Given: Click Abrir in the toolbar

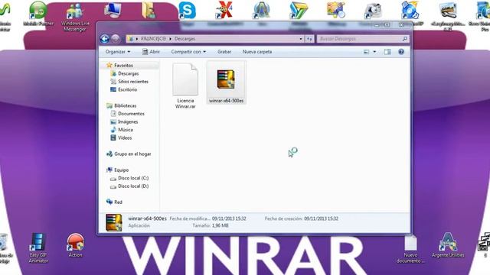Looking at the screenshot, I should (152, 52).
